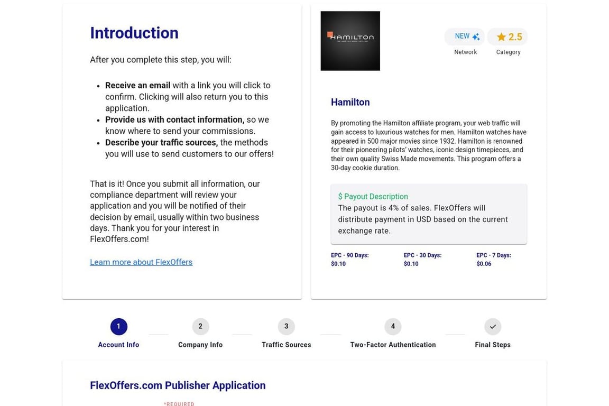Image resolution: width=609 pixels, height=406 pixels.
Task: Click the Traffic Sources step label
Action: click(x=286, y=345)
